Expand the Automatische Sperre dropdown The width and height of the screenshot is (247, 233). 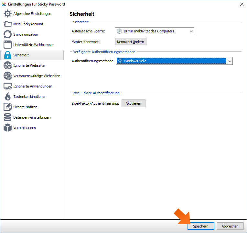coord(155,31)
